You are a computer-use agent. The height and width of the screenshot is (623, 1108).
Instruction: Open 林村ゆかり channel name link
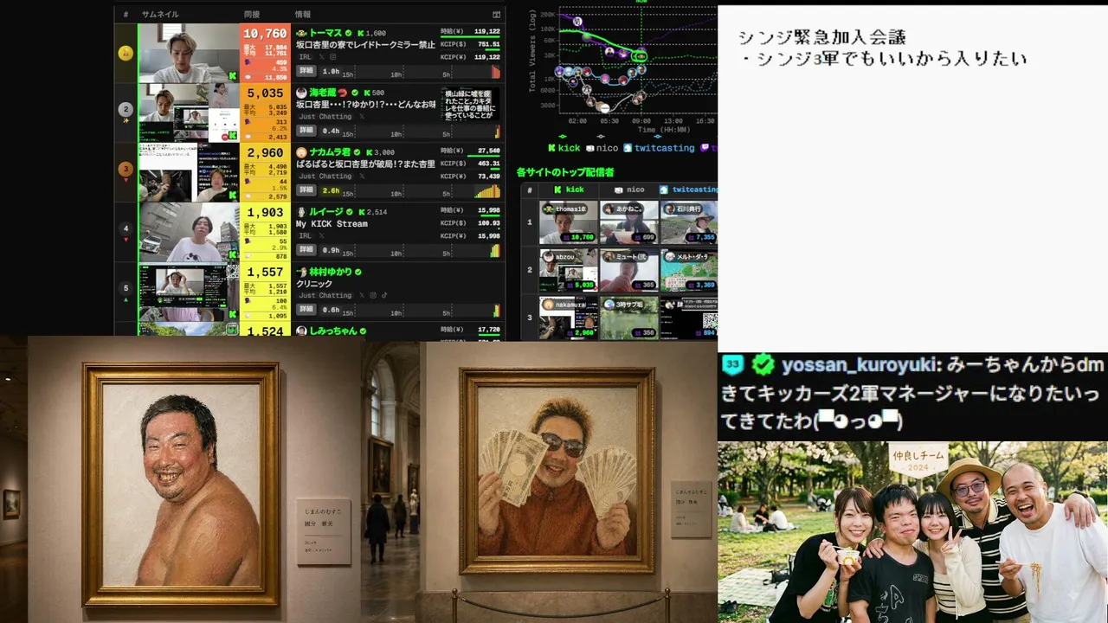tap(331, 272)
